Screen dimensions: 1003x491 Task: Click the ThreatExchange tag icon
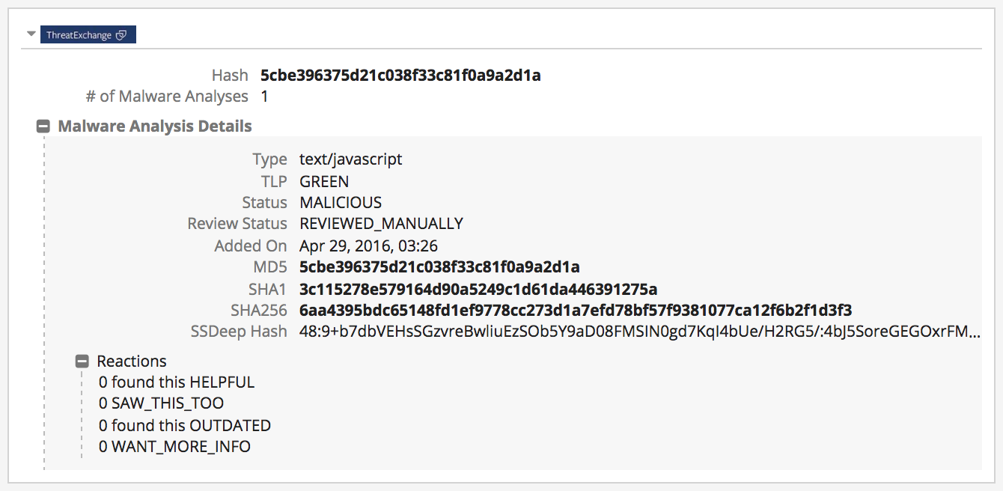[121, 35]
